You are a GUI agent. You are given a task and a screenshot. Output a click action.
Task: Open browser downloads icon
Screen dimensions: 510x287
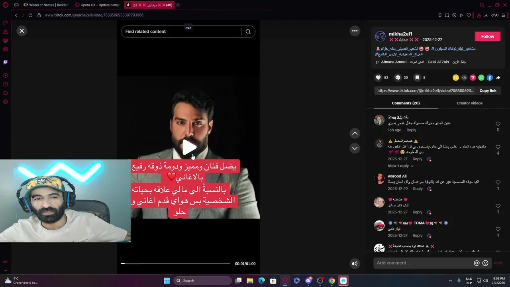(486, 15)
